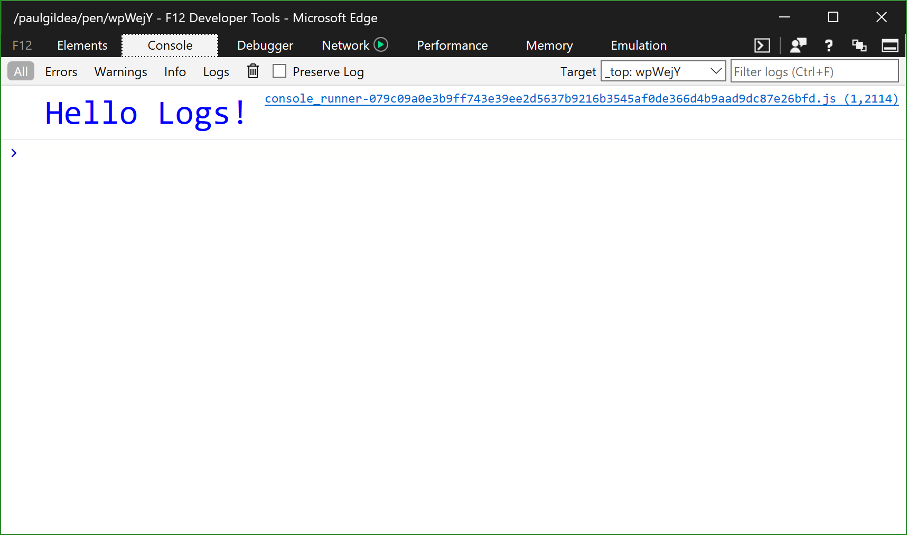Open the Memory tab
907x535 pixels.
click(549, 45)
